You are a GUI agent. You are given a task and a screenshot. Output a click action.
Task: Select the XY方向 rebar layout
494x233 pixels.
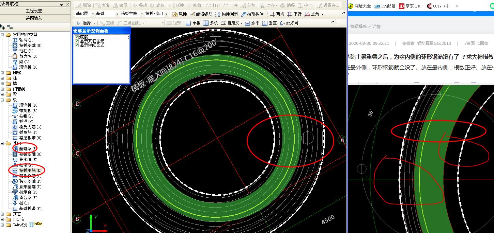(289, 23)
